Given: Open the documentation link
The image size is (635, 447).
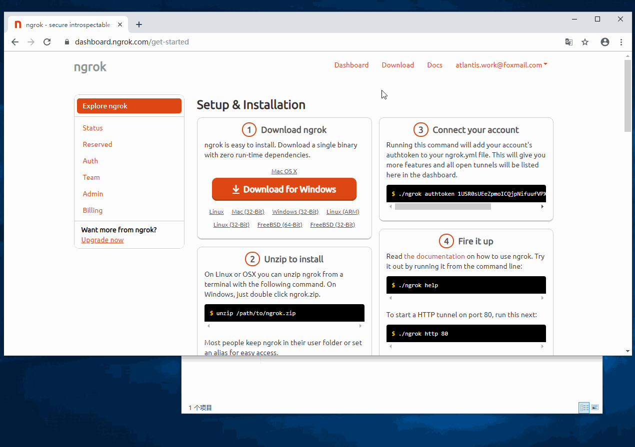Looking at the screenshot, I should coord(434,256).
